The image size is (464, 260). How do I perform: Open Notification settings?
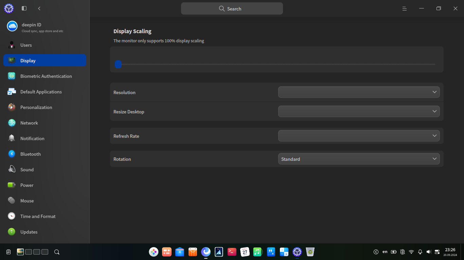tap(45, 138)
